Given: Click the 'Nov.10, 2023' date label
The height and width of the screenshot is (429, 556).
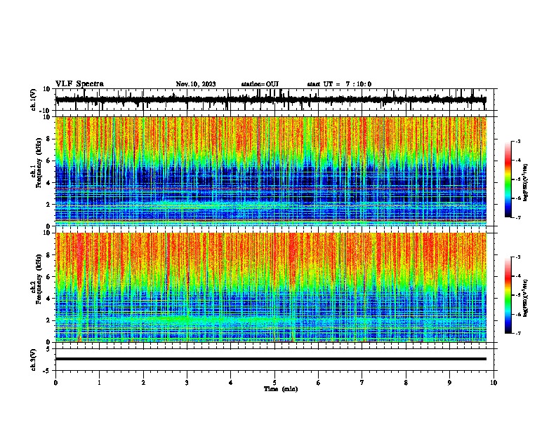Looking at the screenshot, I should (x=196, y=84).
